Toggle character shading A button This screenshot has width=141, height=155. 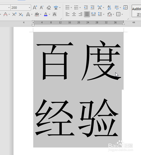[x=55, y=14]
